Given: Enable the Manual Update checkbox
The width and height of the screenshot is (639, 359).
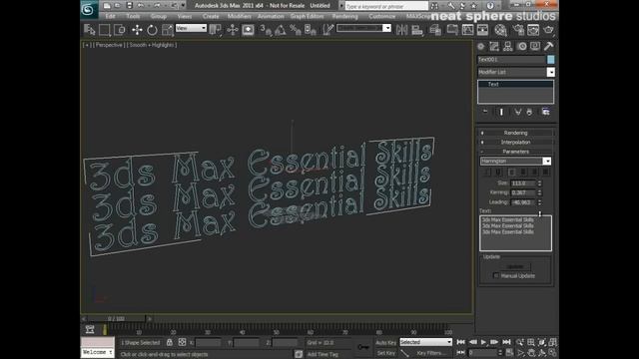Looking at the screenshot, I should click(496, 275).
